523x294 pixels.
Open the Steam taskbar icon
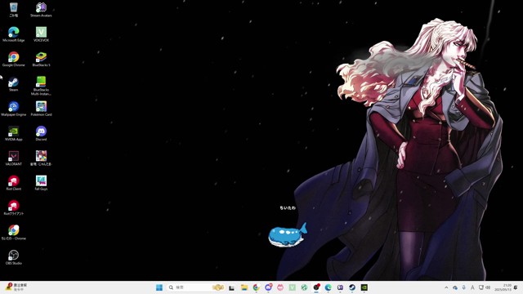pyautogui.click(x=352, y=287)
